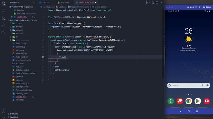Place cursor after title: on line 15
213x119 pixels.
coord(67,57)
